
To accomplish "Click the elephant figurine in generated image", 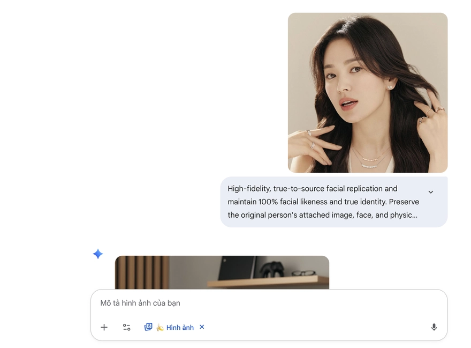I will click(275, 269).
